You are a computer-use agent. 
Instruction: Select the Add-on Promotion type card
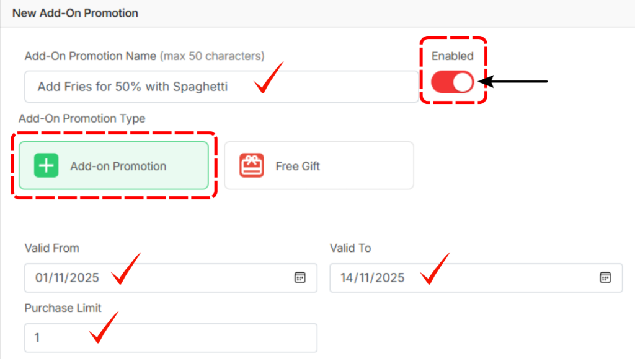(x=114, y=165)
